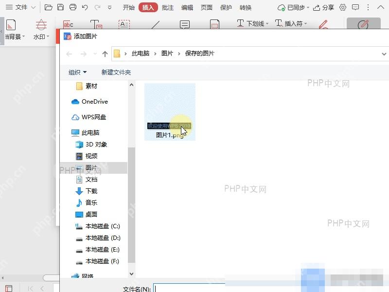Click the gray circled pen ribbon button
The height and width of the screenshot is (292, 389).
tap(363, 23)
